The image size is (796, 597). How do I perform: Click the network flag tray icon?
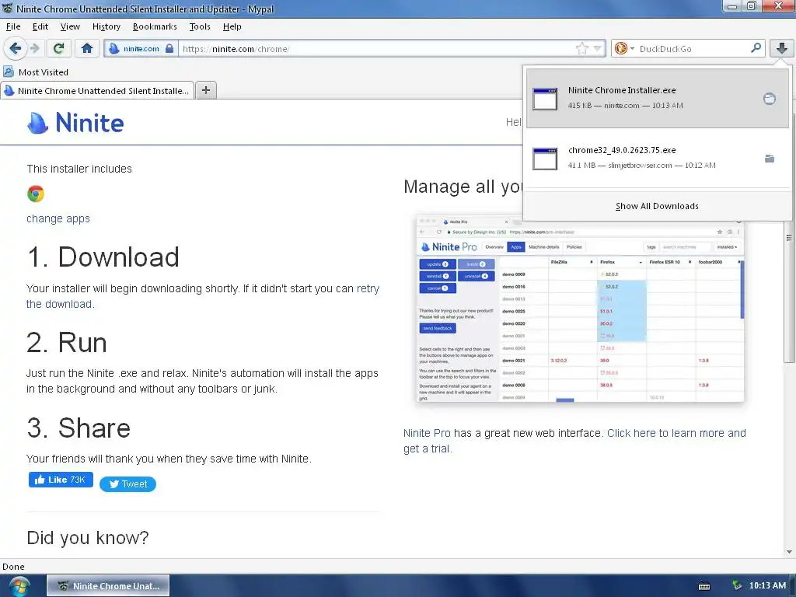(x=737, y=585)
